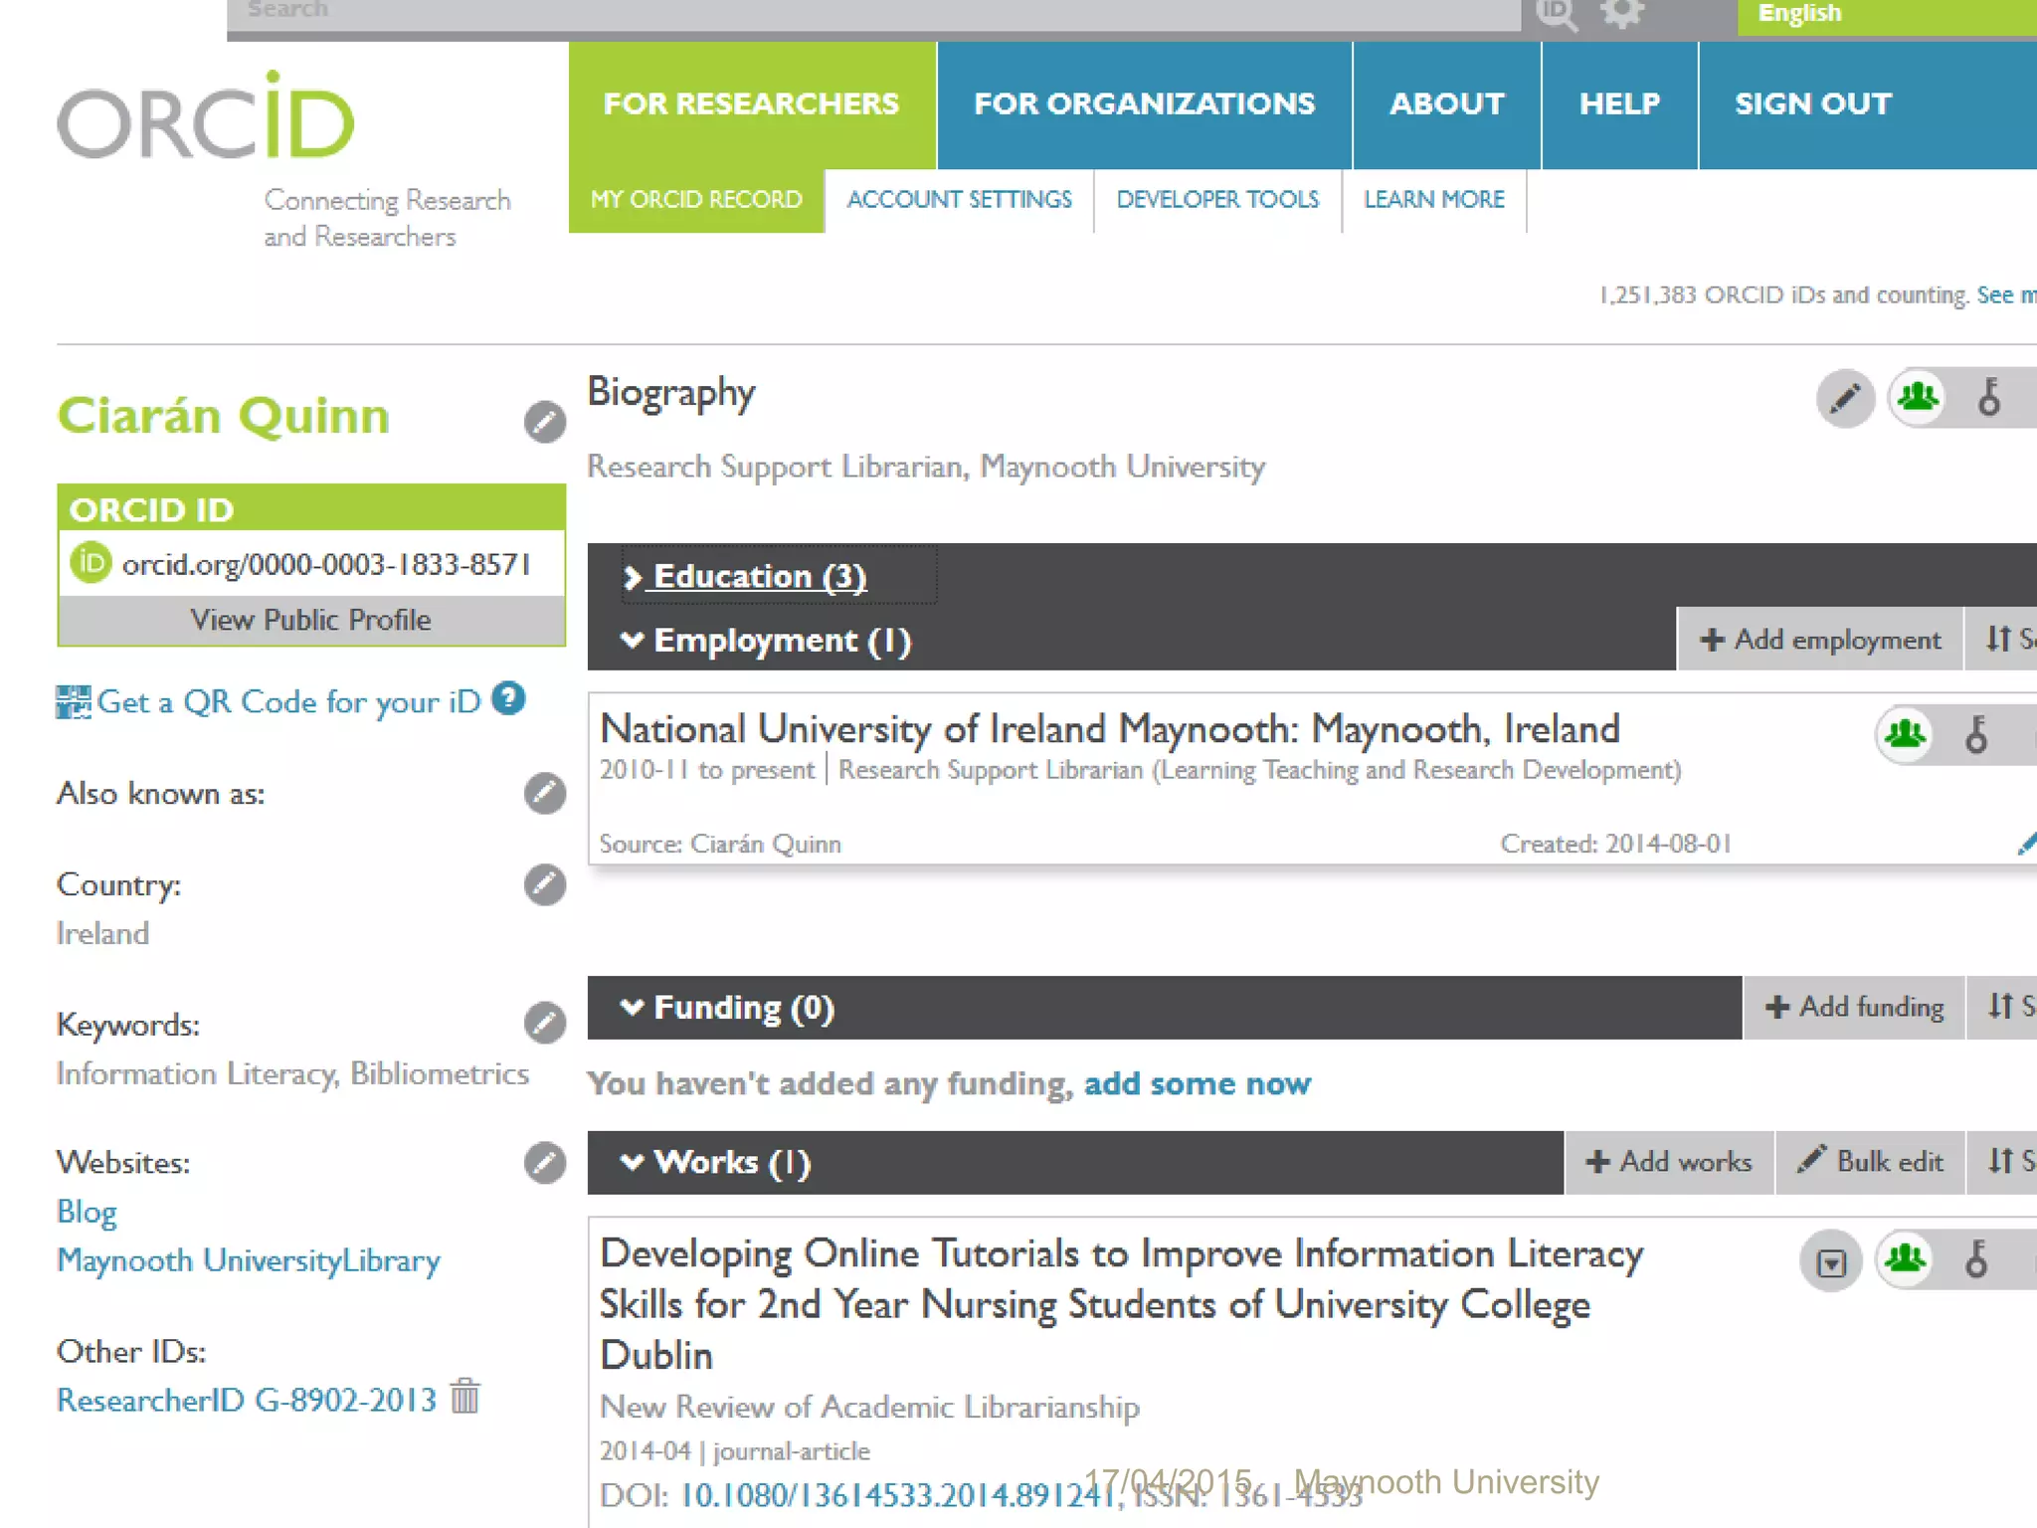Viewport: 2037px width, 1528px height.
Task: Click the Search input field
Action: pyautogui.click(x=874, y=14)
